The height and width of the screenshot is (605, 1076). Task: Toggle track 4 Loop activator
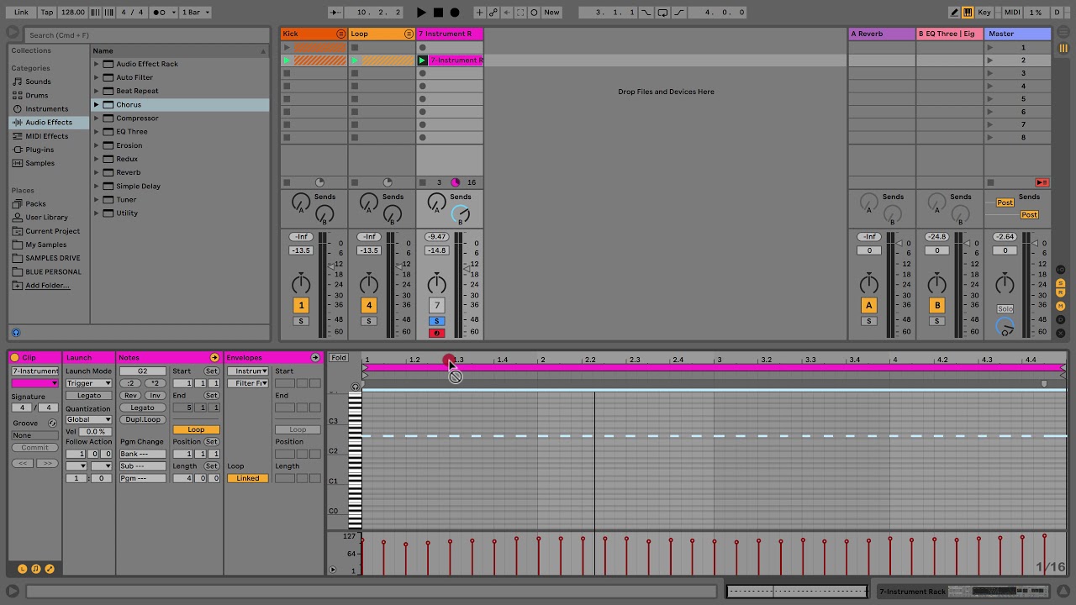368,305
